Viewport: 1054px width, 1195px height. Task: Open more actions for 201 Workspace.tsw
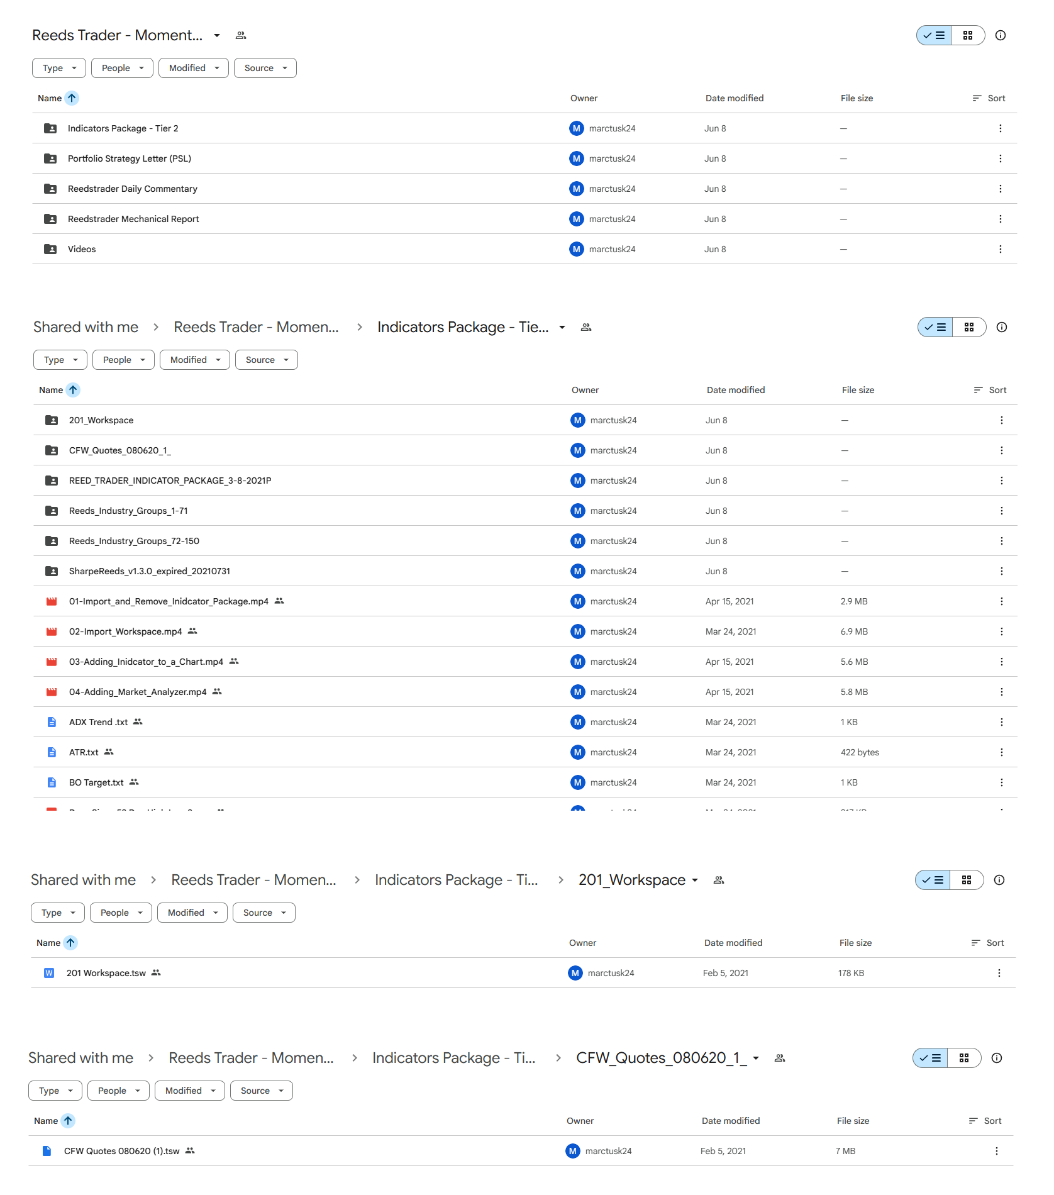pyautogui.click(x=999, y=973)
